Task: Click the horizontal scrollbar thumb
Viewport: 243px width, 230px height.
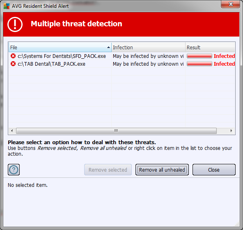Action: point(116,131)
